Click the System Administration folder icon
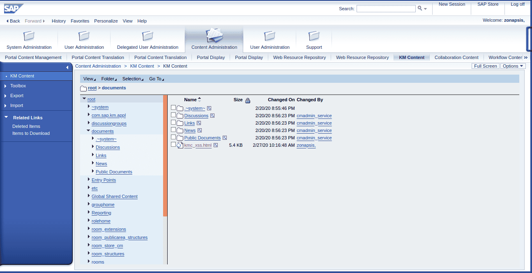Screen dimensions: 532x273 pyautogui.click(x=29, y=36)
